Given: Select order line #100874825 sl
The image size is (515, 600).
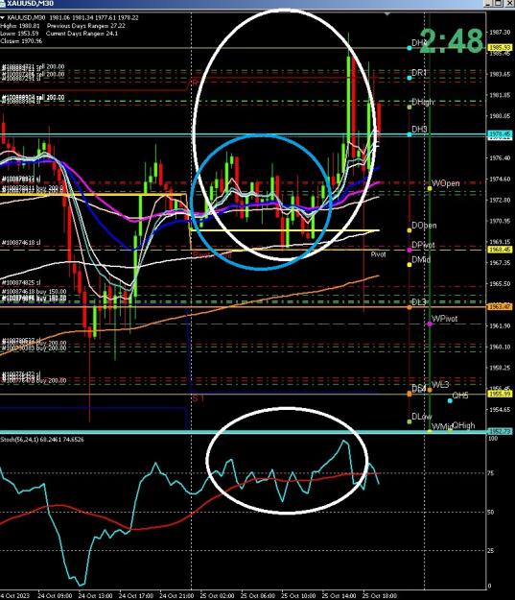Looking at the screenshot, I should click(x=21, y=283).
